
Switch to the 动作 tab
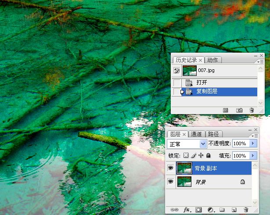[x=212, y=60]
